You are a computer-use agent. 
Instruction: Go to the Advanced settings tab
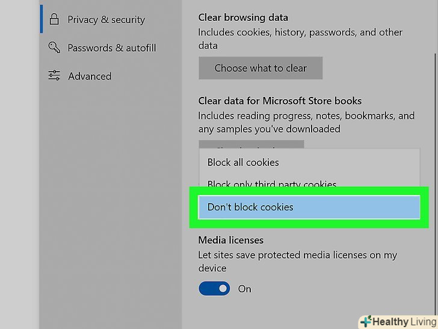tap(90, 76)
